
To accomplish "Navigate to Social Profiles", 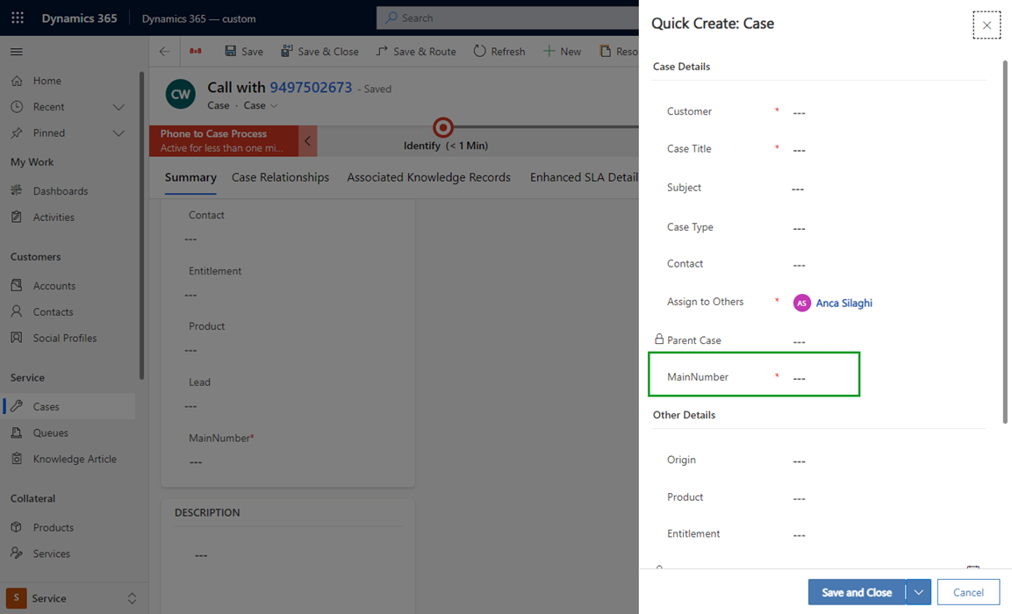I will 63,338.
